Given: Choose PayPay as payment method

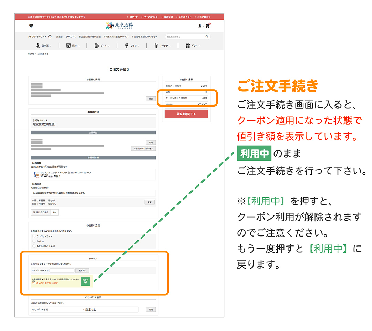Looking at the screenshot, I should click(33, 241).
